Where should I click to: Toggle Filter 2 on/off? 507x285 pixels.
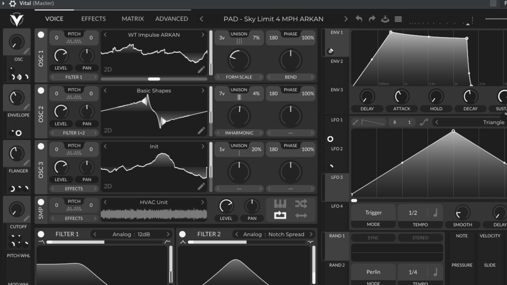click(x=182, y=234)
